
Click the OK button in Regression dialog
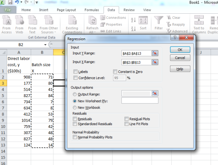[180, 50]
